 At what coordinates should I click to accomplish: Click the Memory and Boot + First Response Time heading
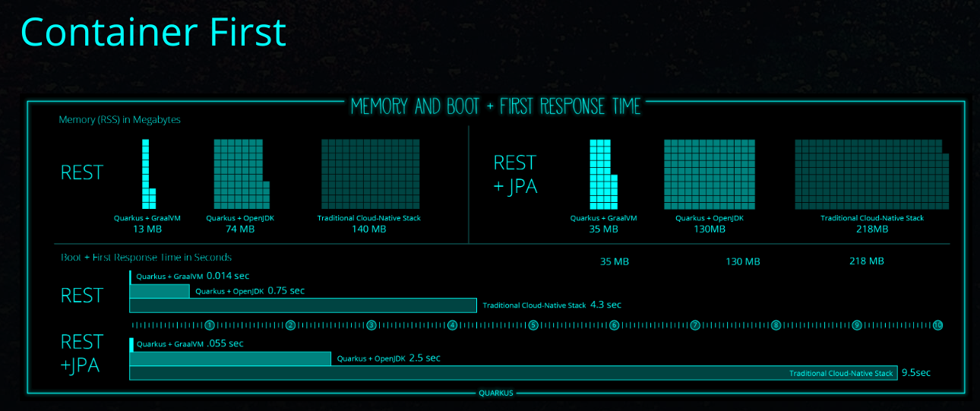pyautogui.click(x=495, y=106)
